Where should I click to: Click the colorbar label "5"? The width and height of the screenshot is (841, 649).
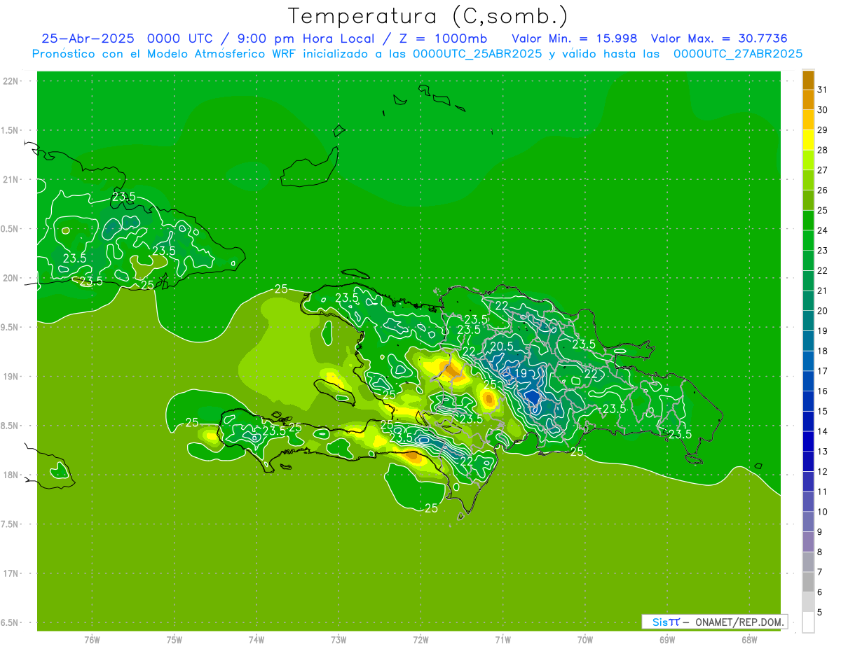[x=819, y=613]
